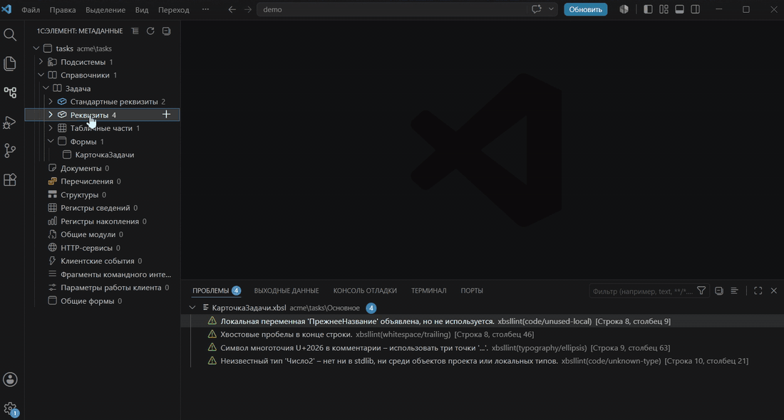Toggle the secondary side bar
784x420 pixels.
point(696,9)
